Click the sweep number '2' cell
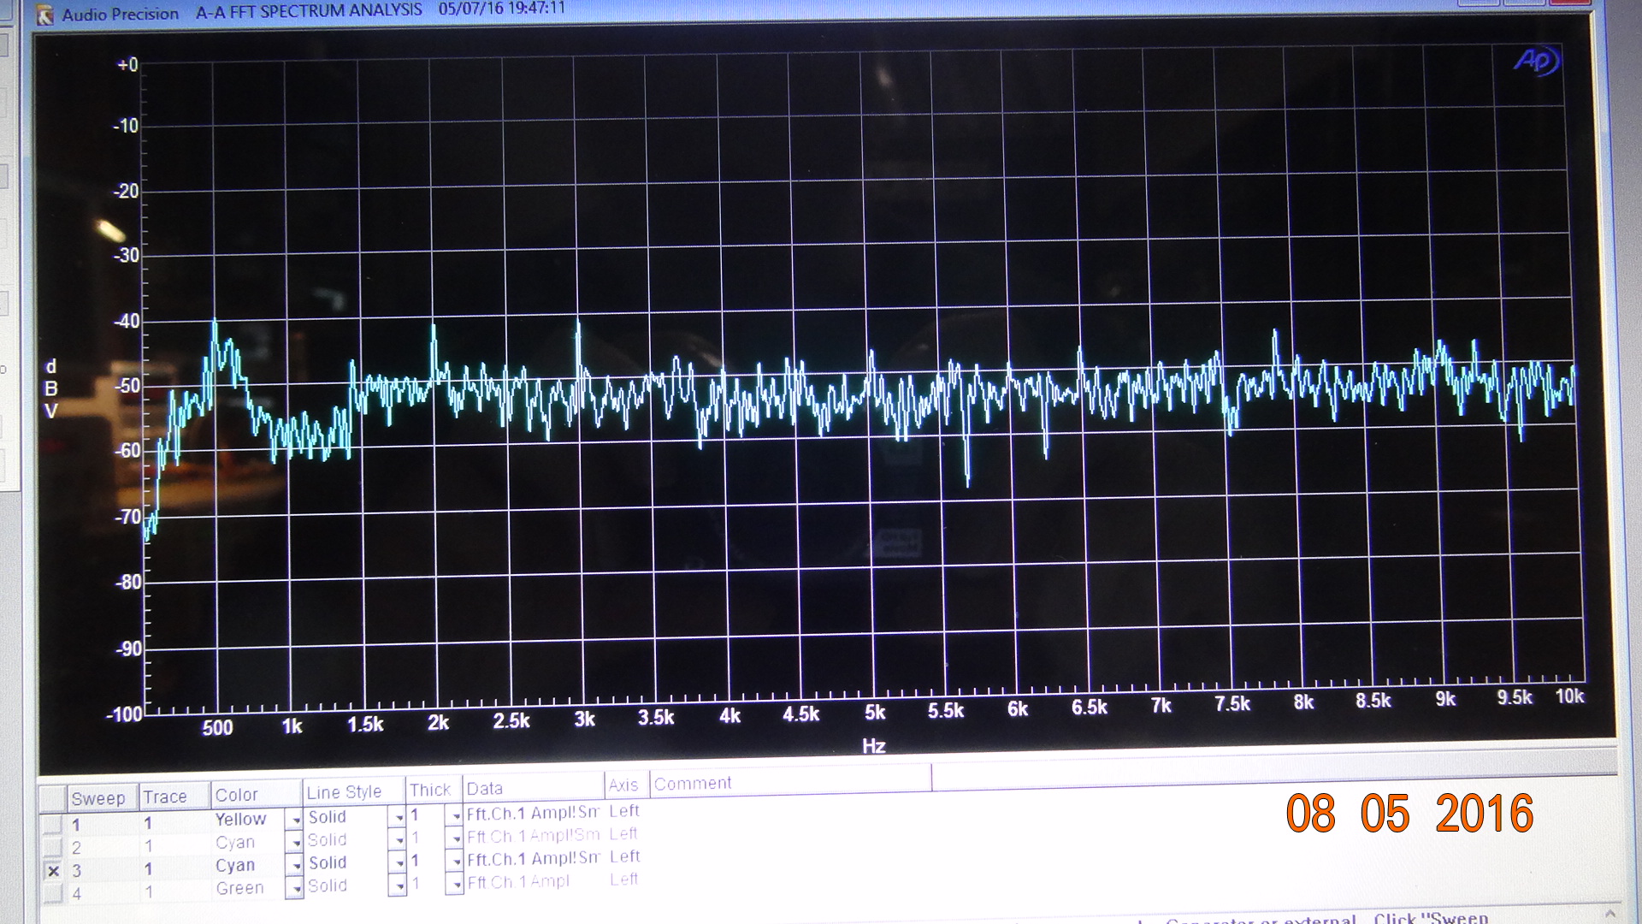The image size is (1642, 924). (x=76, y=848)
